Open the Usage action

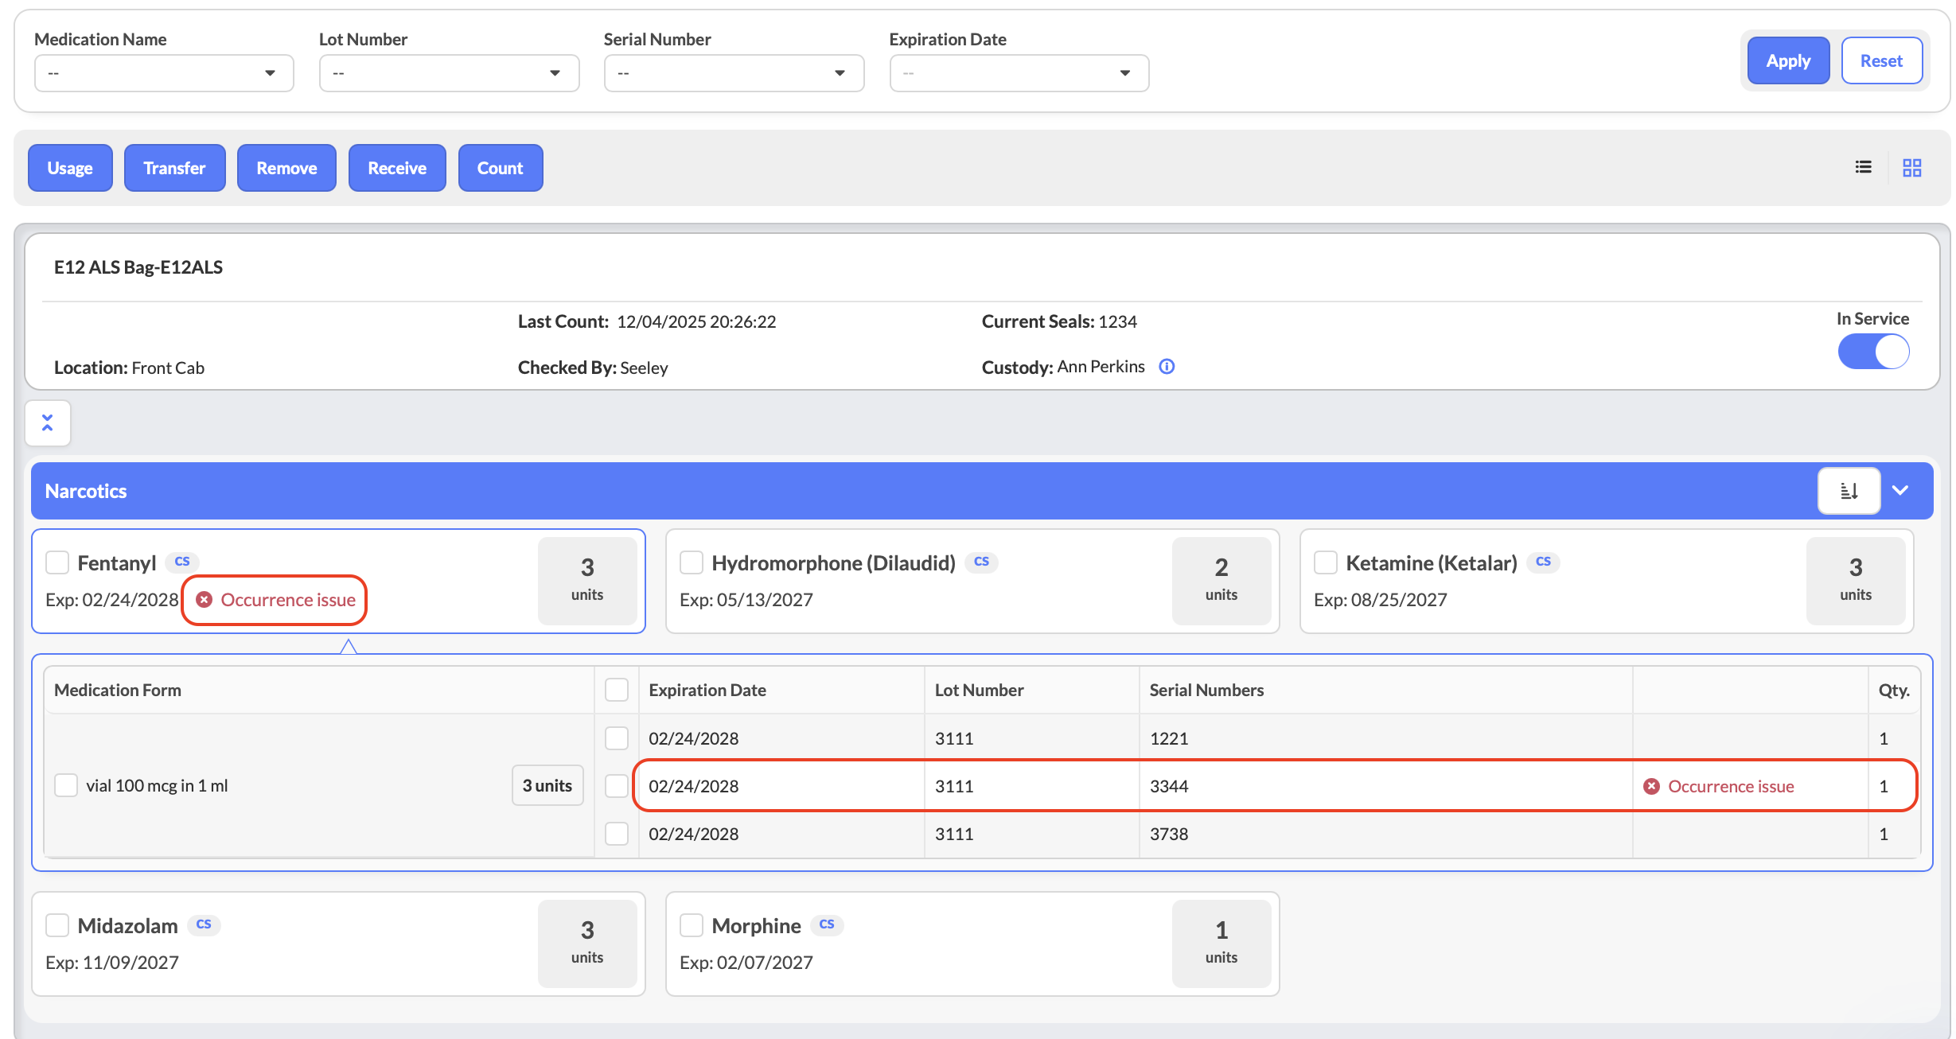tap(70, 168)
